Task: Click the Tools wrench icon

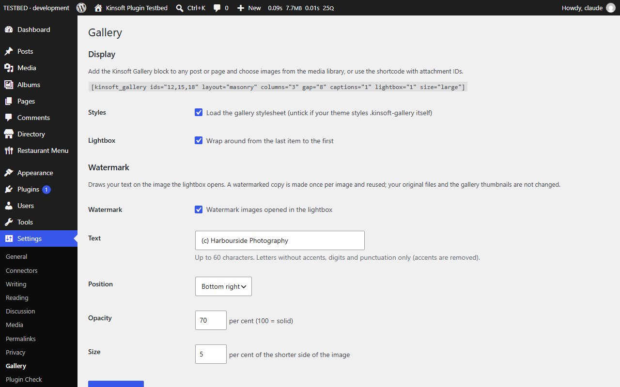Action: click(x=9, y=222)
